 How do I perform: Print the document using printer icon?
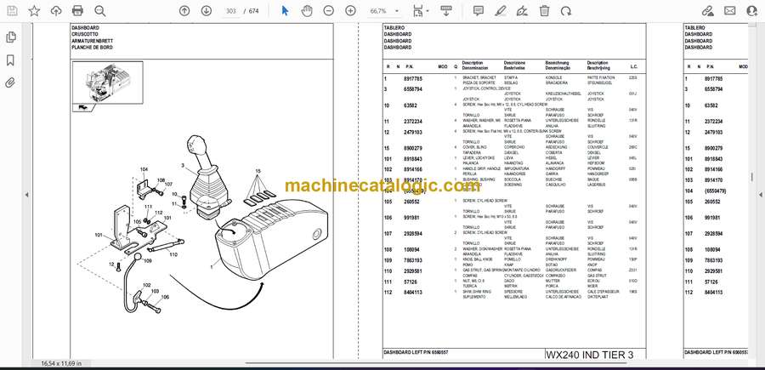coord(77,11)
